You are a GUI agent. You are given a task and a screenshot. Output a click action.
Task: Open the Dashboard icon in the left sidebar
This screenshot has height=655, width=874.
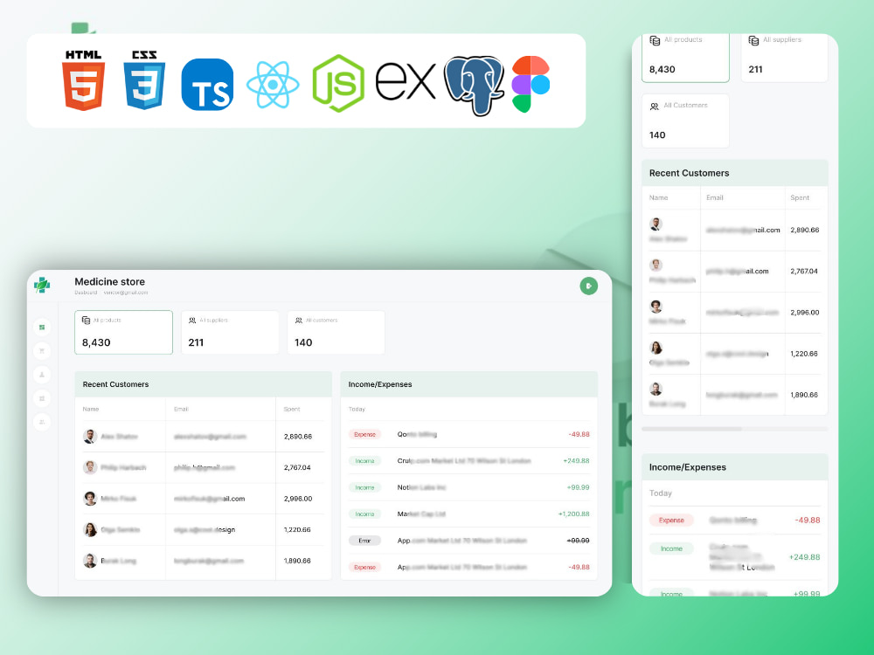tap(42, 327)
